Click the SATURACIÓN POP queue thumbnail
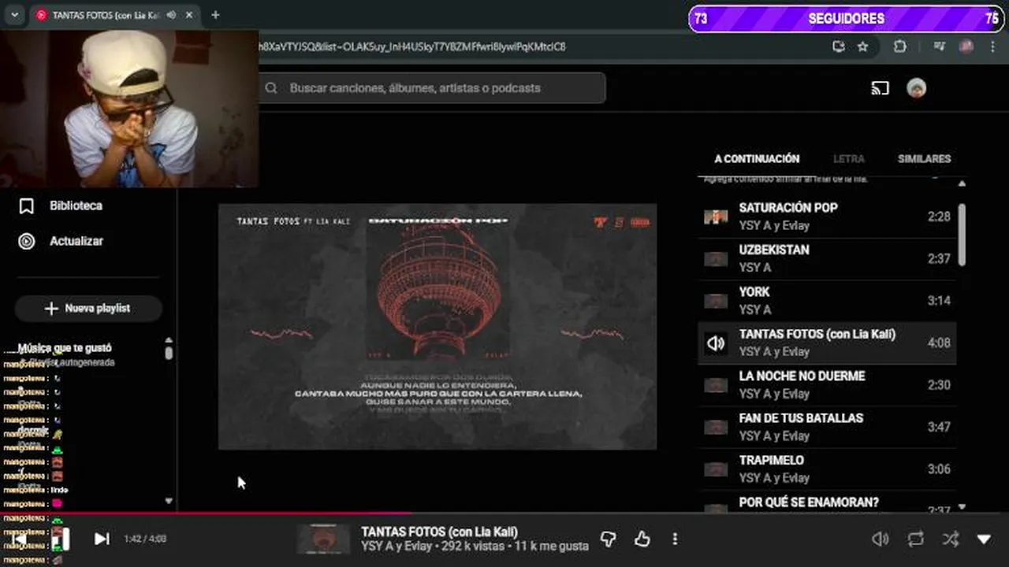1009x567 pixels. pyautogui.click(x=716, y=217)
